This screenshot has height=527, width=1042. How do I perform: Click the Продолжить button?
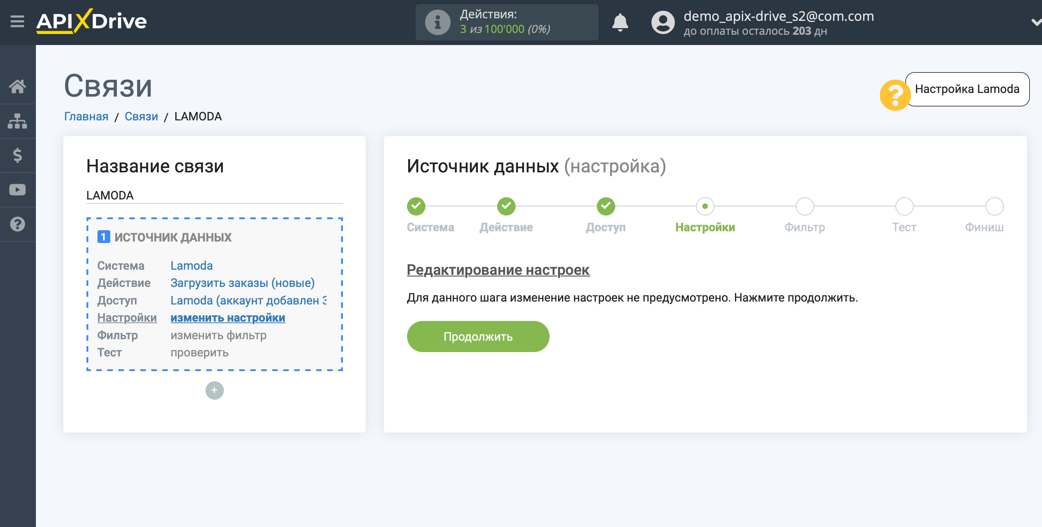point(478,337)
